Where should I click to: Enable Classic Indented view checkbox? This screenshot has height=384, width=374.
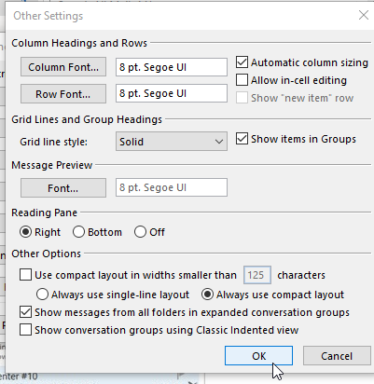(x=25, y=330)
